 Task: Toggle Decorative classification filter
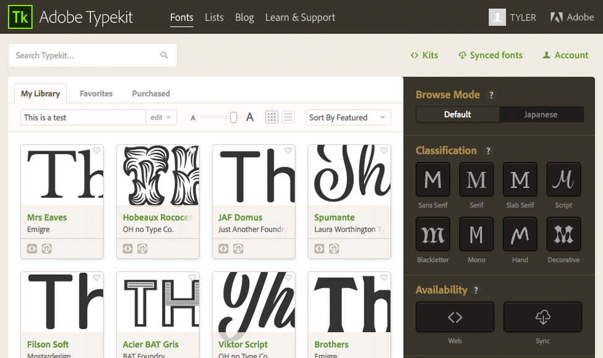click(x=563, y=234)
